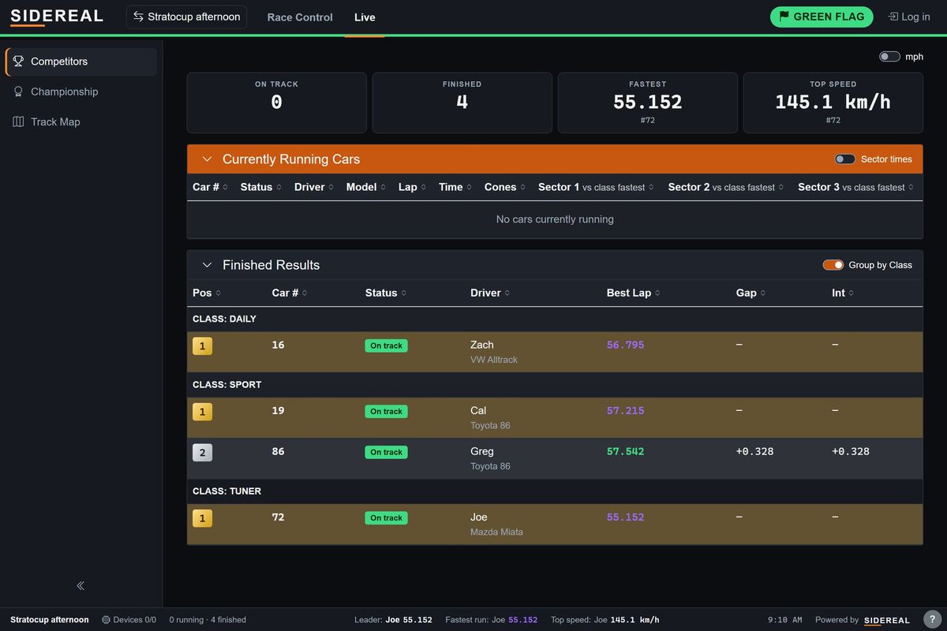
Task: Collapse the Finished Results section
Action: 207,265
